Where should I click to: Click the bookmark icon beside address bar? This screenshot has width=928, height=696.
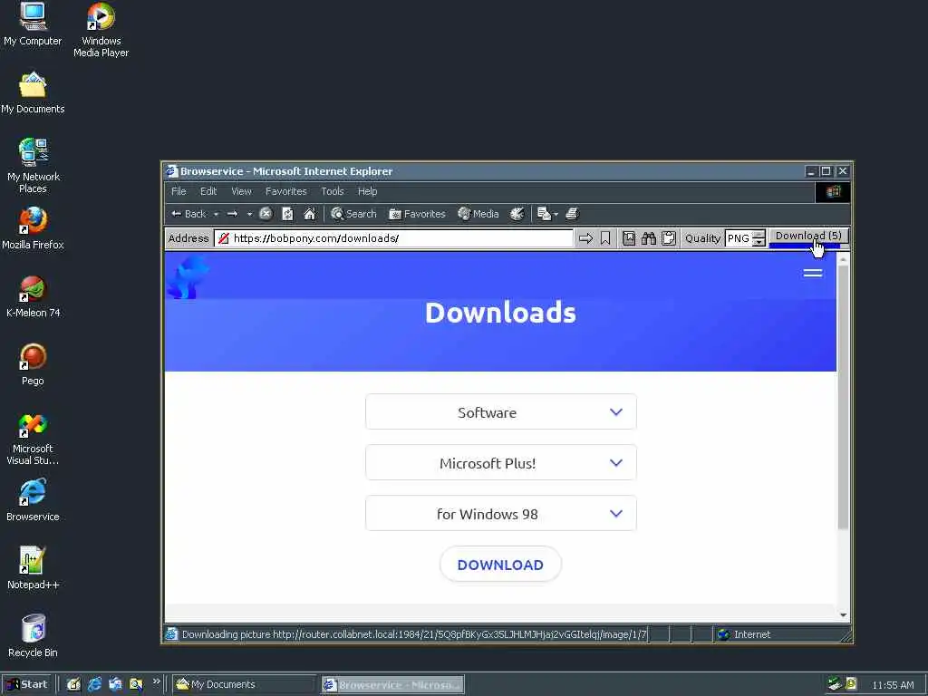coord(604,238)
